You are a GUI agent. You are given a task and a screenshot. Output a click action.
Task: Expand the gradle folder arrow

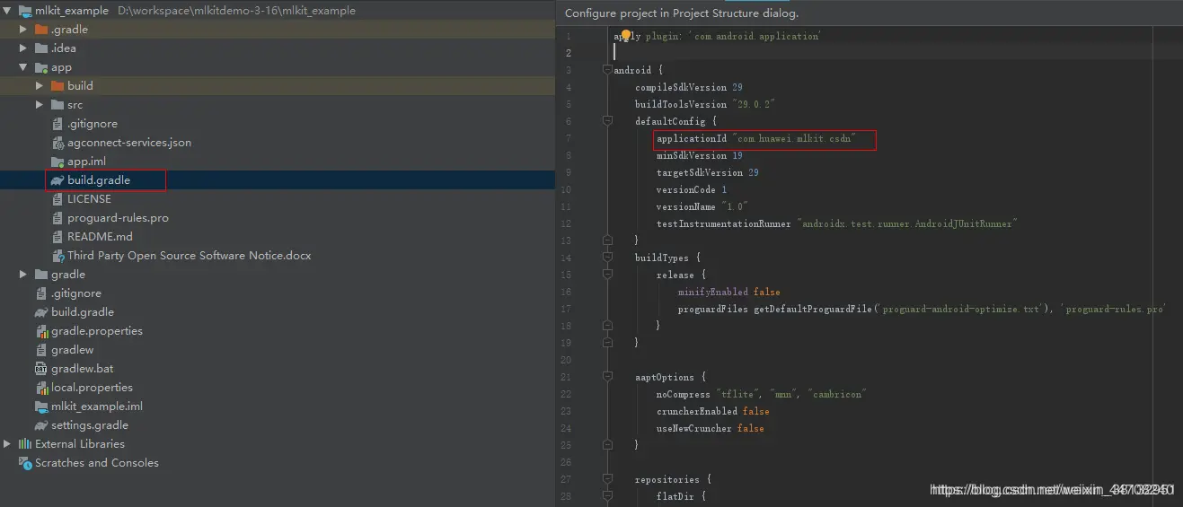point(24,275)
